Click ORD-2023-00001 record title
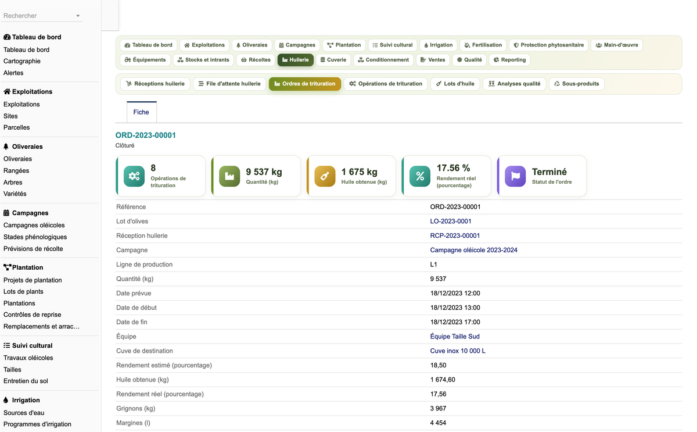697x432 pixels. click(146, 135)
